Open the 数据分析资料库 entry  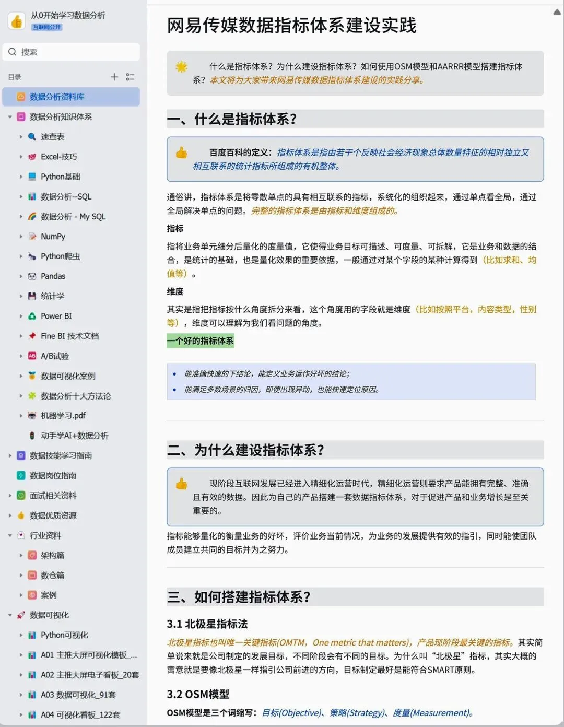tap(71, 97)
